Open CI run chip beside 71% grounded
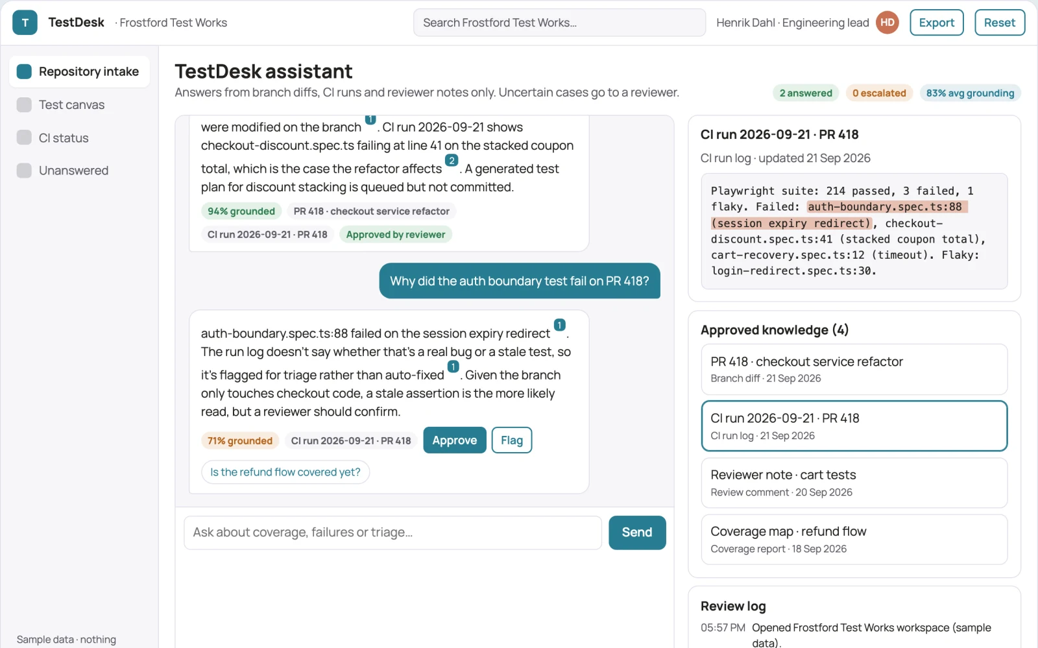This screenshot has width=1038, height=648. pyautogui.click(x=351, y=441)
